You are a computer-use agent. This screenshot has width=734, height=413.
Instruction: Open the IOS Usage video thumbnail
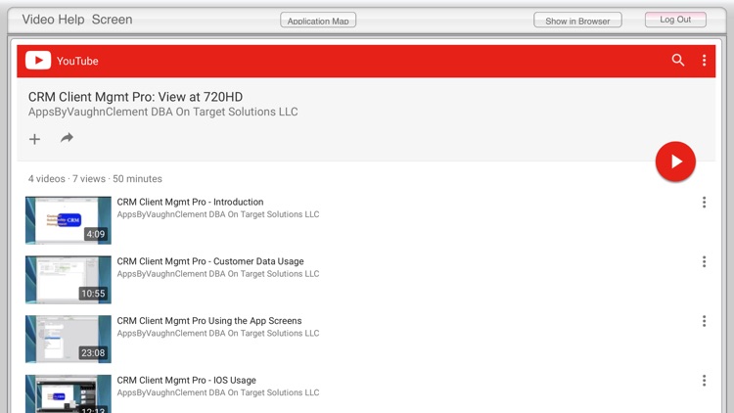69,393
